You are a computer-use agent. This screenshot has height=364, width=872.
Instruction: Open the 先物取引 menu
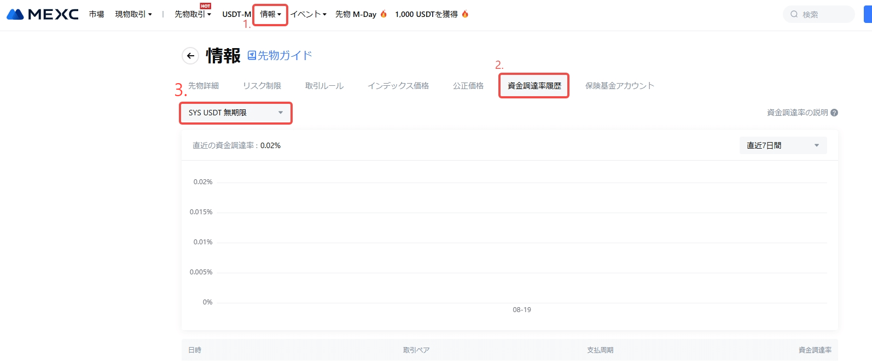click(x=193, y=14)
